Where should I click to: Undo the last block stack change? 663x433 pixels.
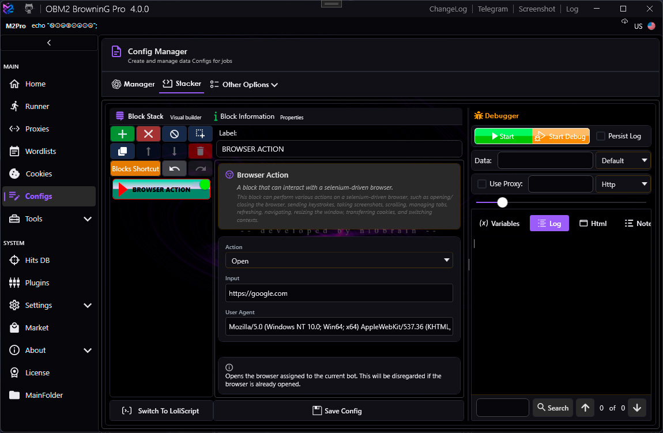click(x=174, y=169)
